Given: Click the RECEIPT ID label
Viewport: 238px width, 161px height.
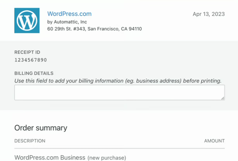Looking at the screenshot, I should tap(27, 52).
